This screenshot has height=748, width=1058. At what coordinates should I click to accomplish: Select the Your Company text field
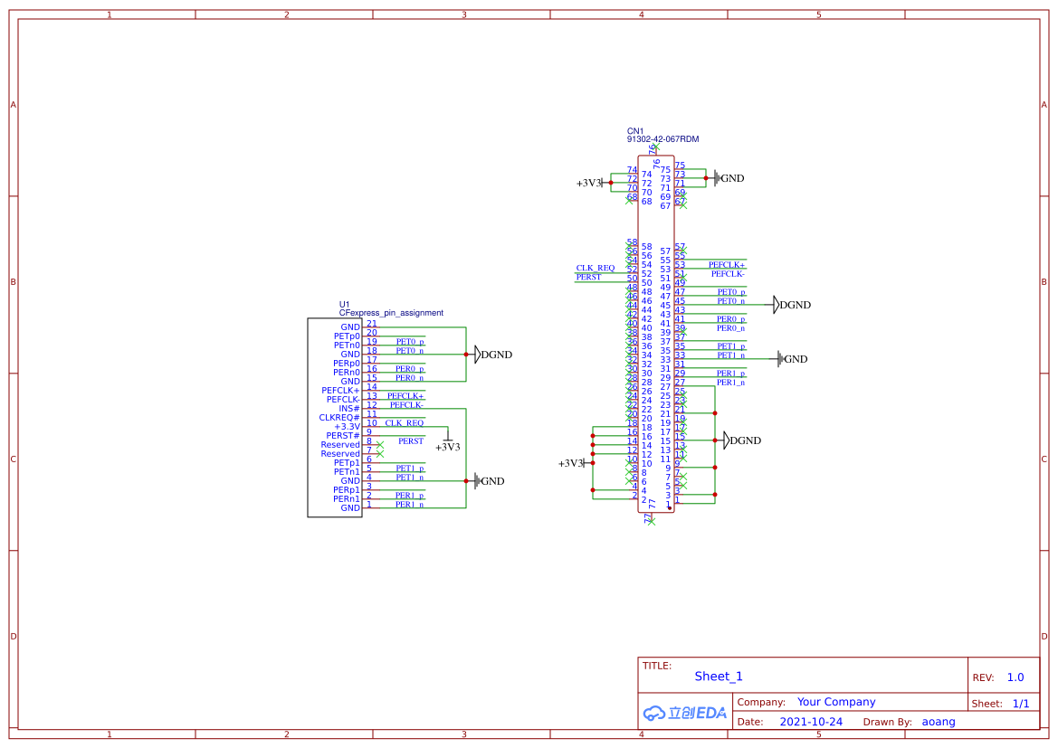(x=836, y=702)
